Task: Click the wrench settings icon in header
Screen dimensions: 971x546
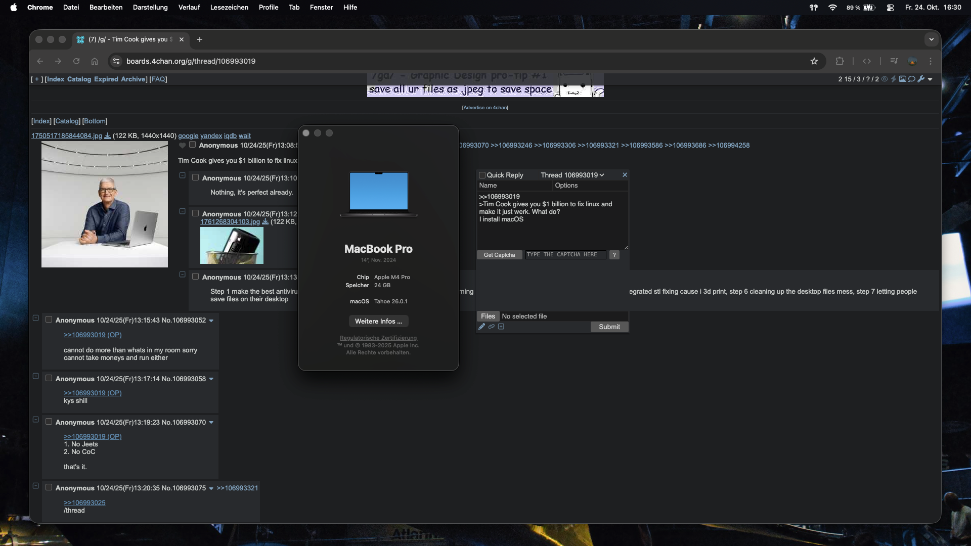Action: 920,79
